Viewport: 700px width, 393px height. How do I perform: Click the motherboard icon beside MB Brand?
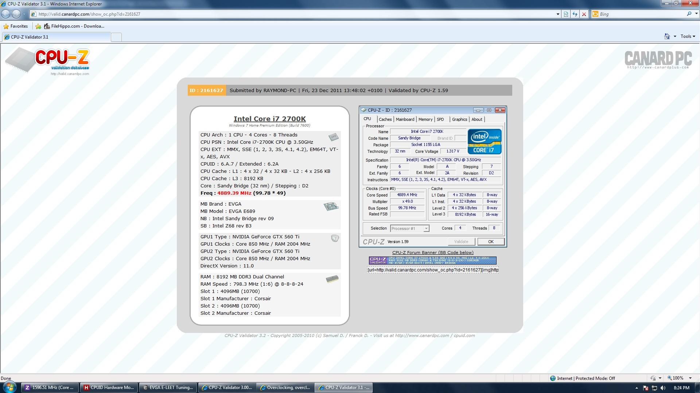(331, 207)
